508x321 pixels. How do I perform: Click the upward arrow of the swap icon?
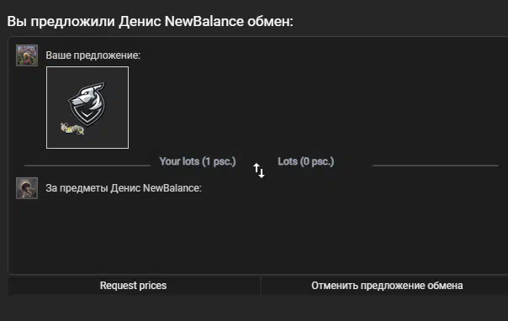pos(257,168)
